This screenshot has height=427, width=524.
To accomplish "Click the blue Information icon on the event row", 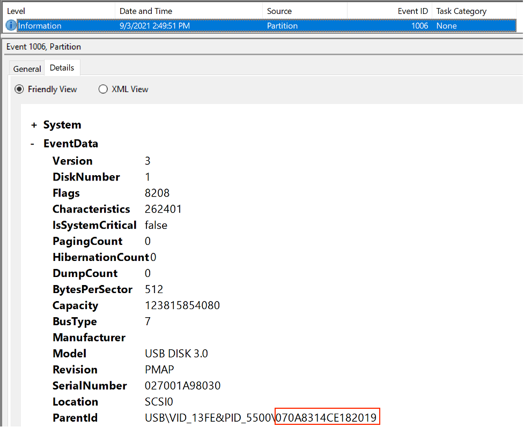I will point(10,25).
